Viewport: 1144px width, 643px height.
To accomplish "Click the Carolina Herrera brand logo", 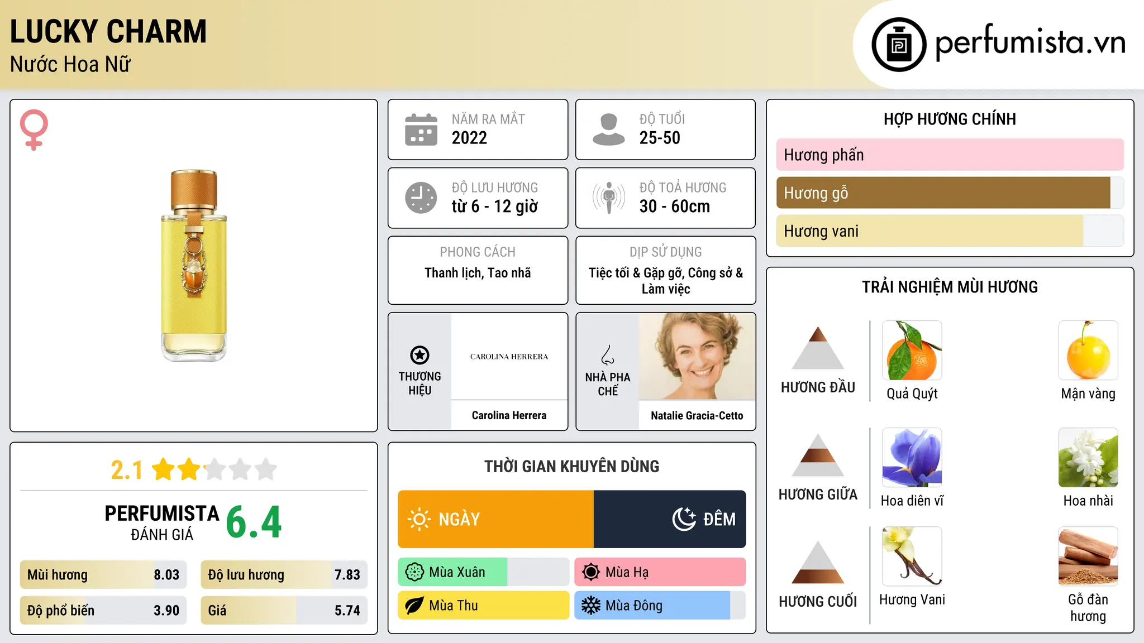I will (x=509, y=357).
